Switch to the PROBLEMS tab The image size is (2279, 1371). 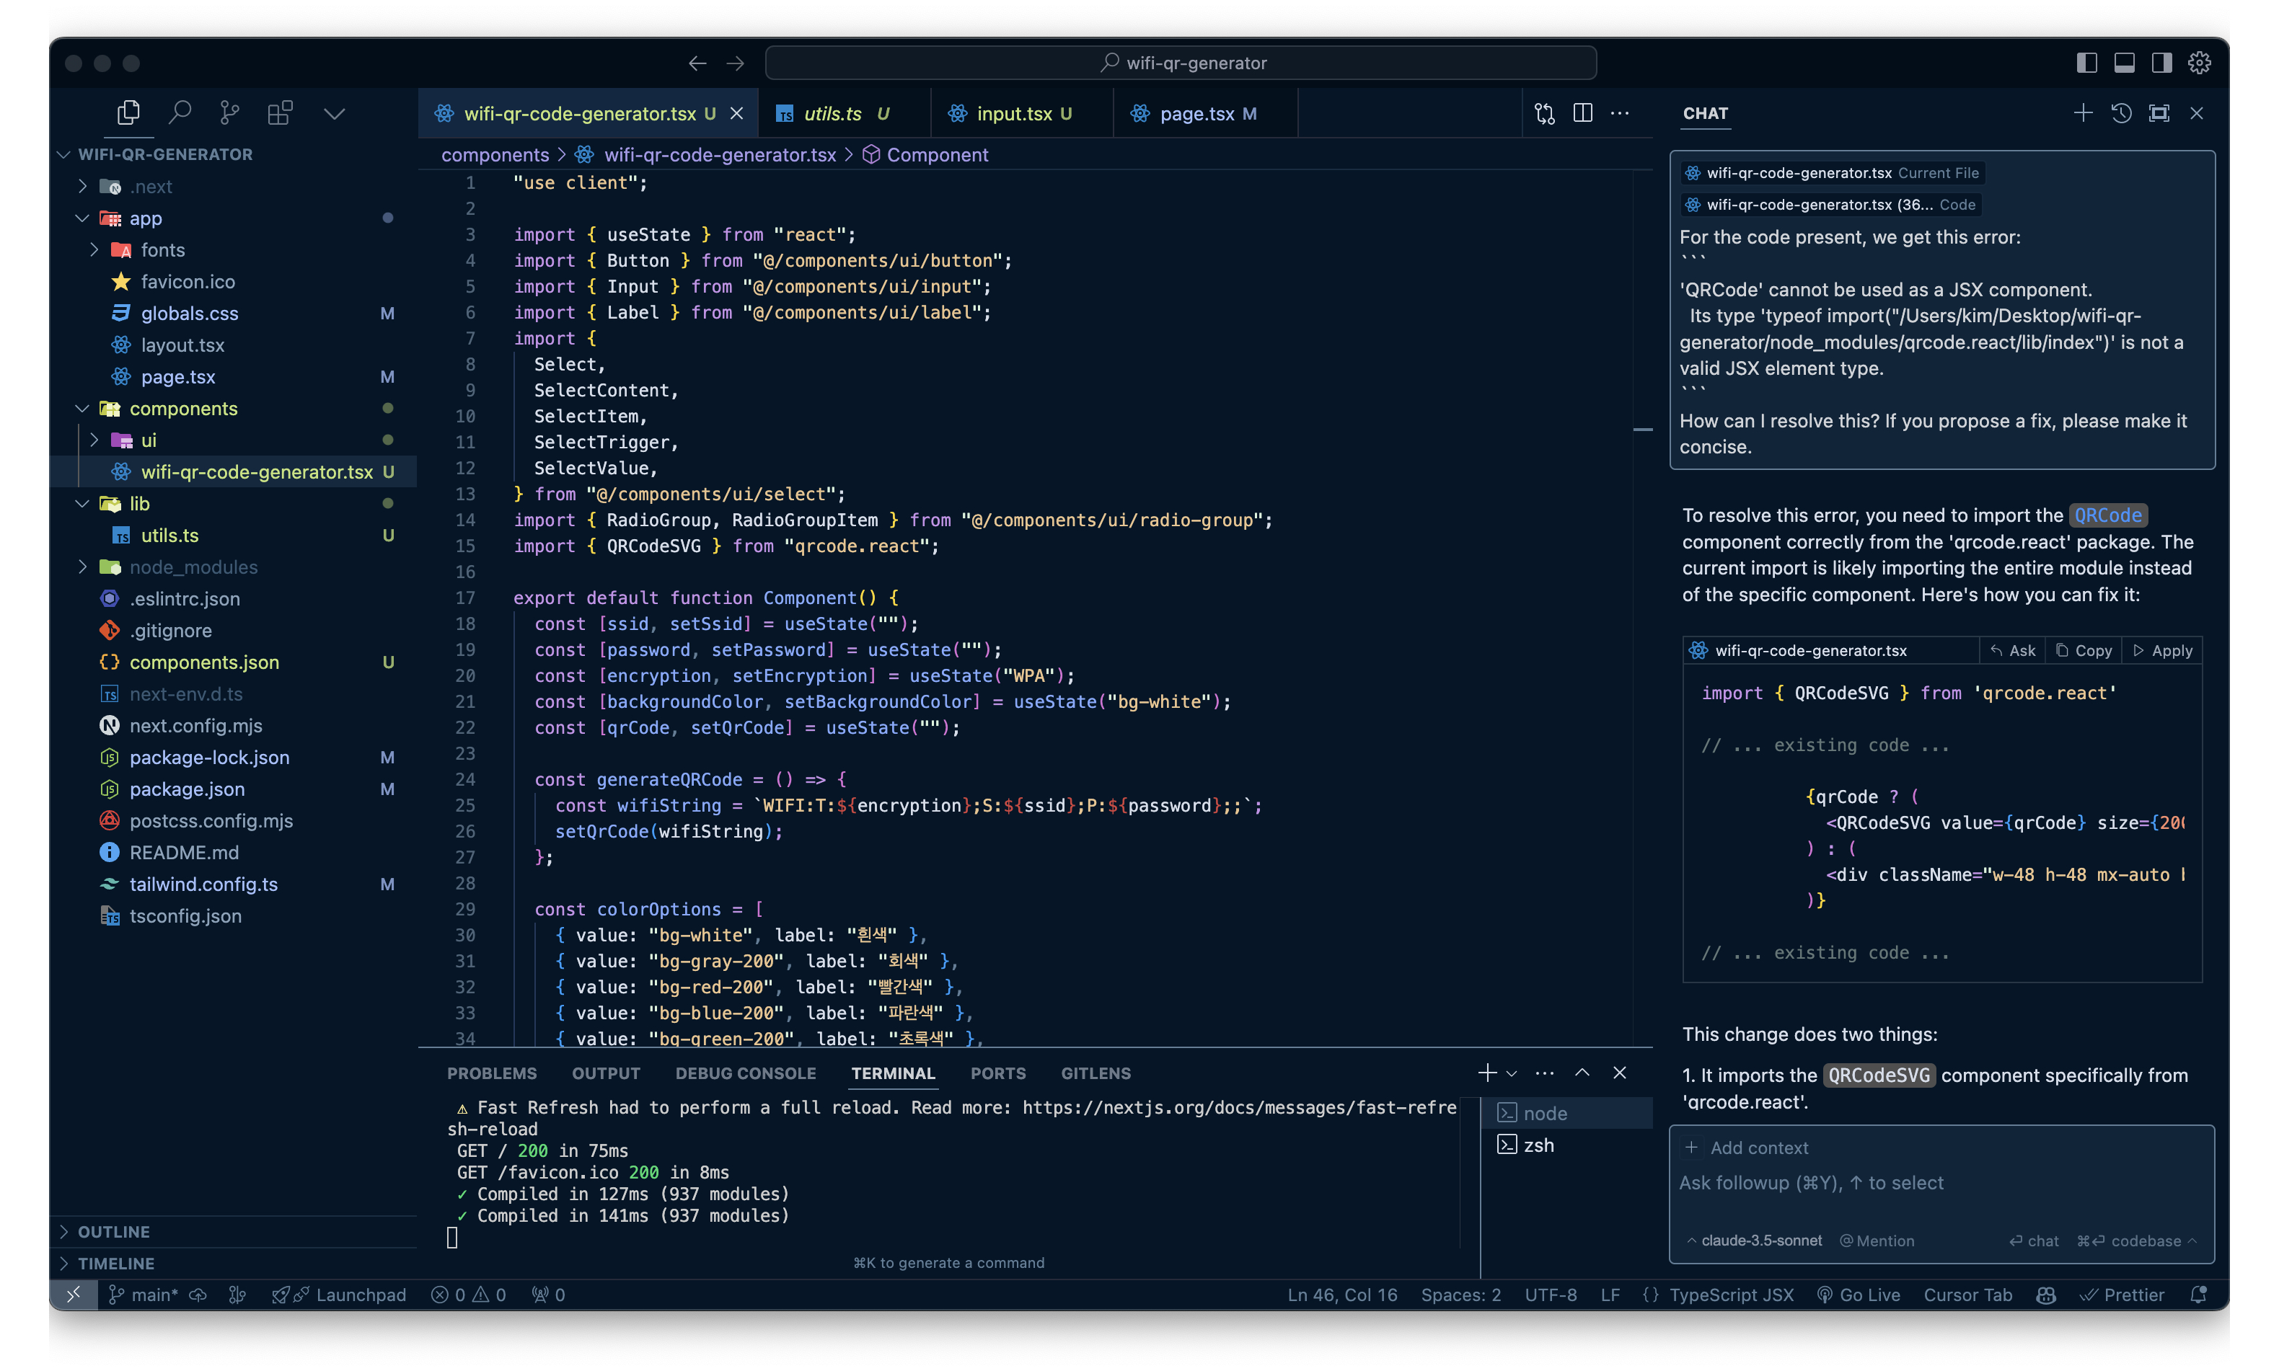coord(492,1073)
